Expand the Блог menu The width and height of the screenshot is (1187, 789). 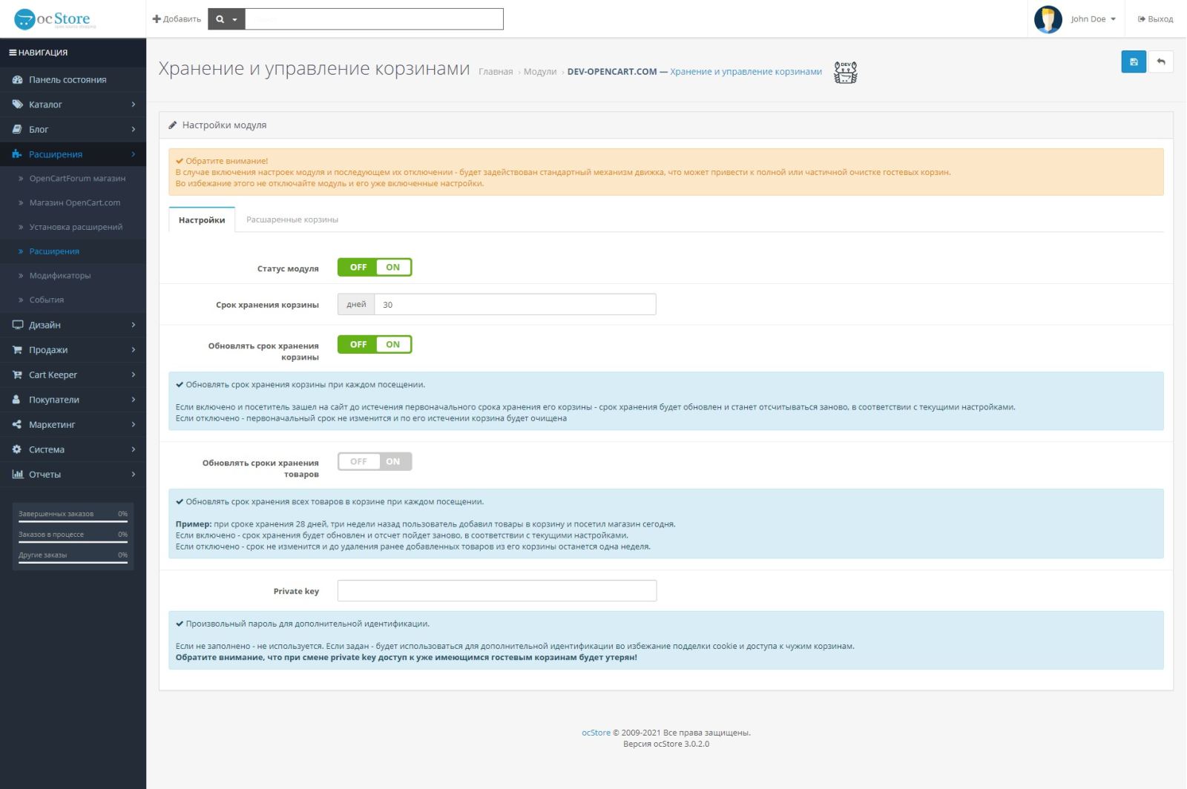point(73,129)
